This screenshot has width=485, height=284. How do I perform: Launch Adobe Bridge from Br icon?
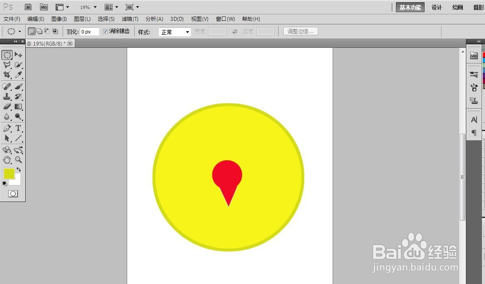pos(28,7)
